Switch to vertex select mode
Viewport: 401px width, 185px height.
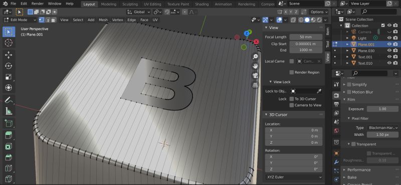tap(42, 20)
